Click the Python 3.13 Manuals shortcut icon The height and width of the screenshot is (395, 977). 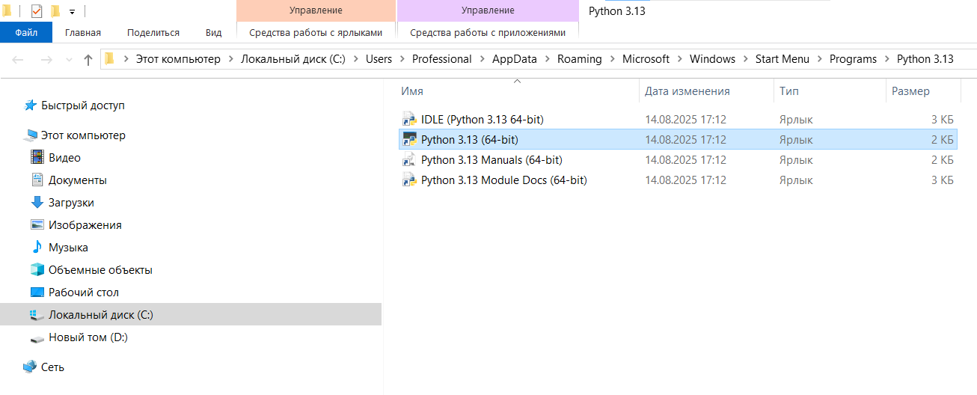point(409,159)
